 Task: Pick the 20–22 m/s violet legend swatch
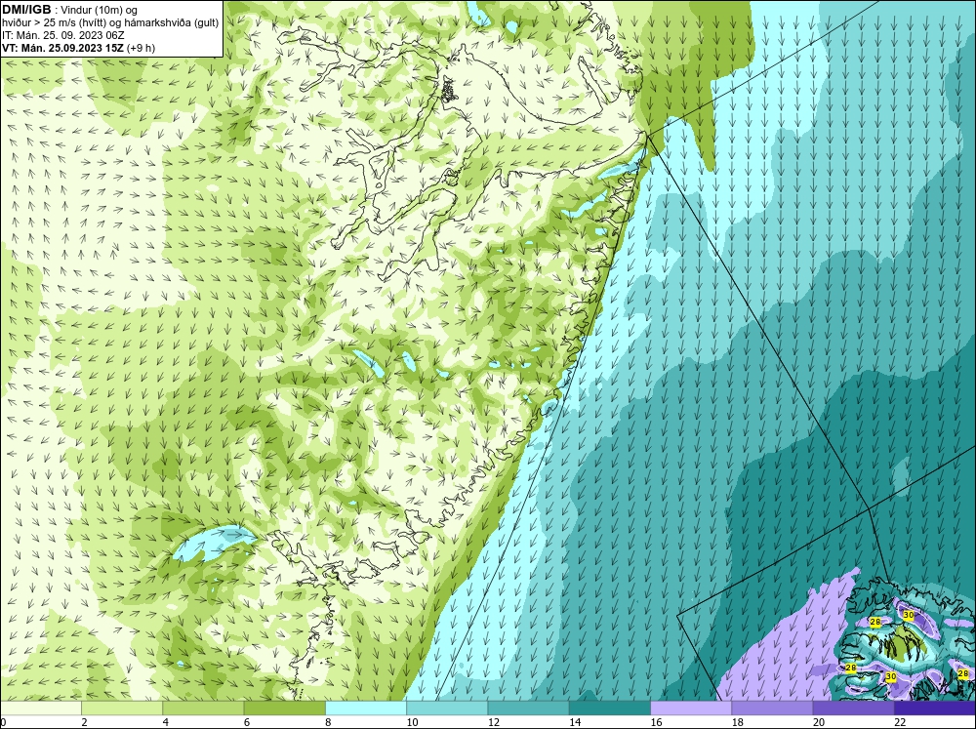pos(853,709)
